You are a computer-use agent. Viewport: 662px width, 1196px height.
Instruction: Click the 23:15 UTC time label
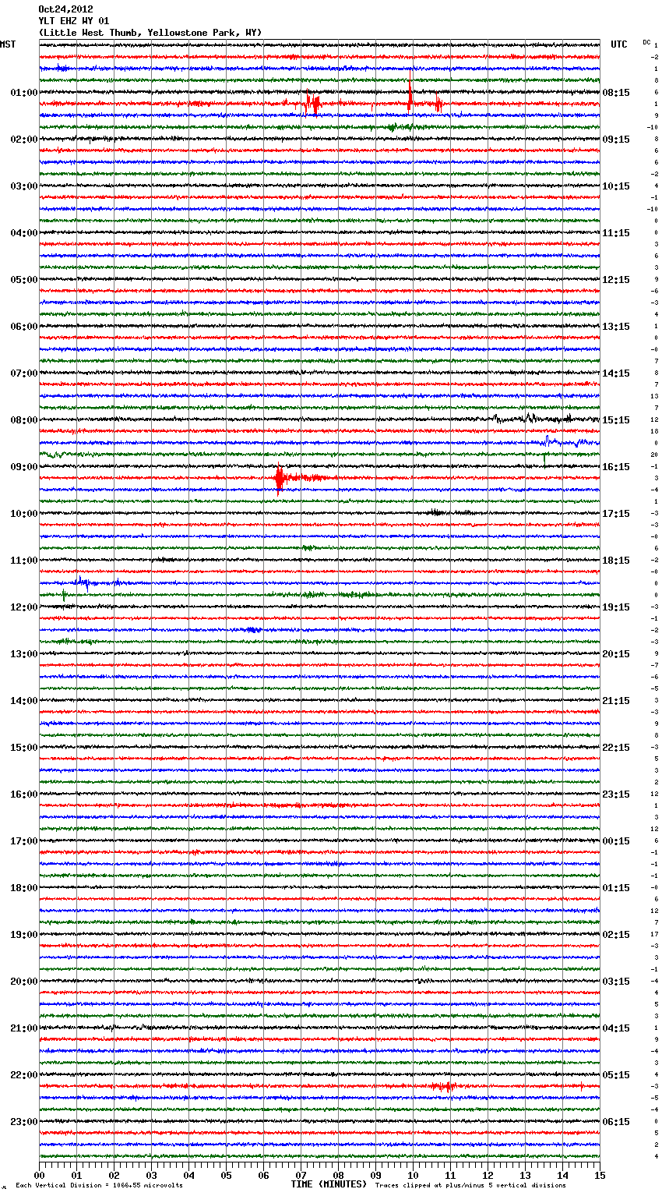616,794
